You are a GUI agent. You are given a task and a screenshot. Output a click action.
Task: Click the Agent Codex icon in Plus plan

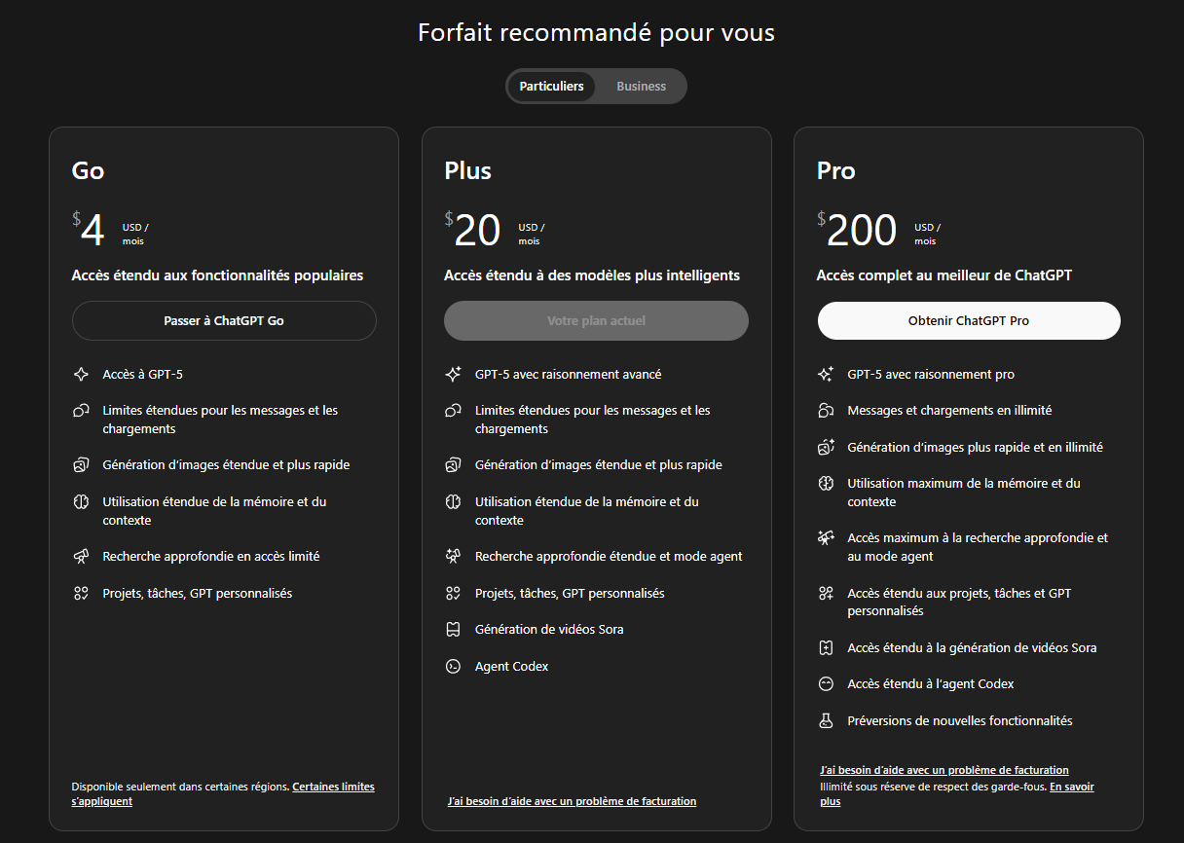[453, 667]
